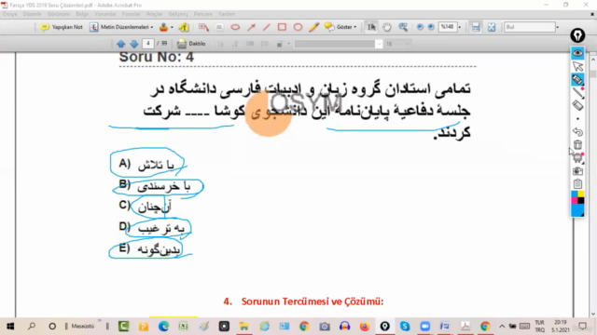This screenshot has height=335, width=597.
Task: Switch to fit one full page view
Action: (x=492, y=27)
